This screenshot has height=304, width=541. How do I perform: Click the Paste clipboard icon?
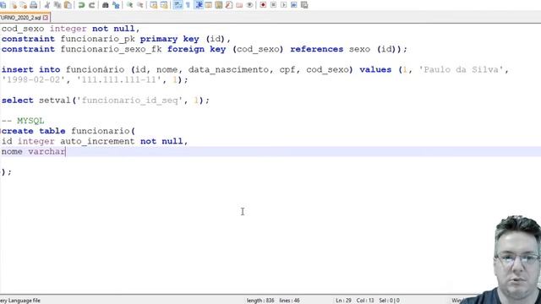click(x=68, y=5)
